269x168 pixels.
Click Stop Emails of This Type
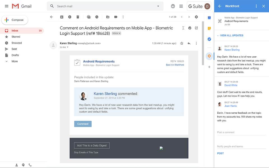pos(86,152)
